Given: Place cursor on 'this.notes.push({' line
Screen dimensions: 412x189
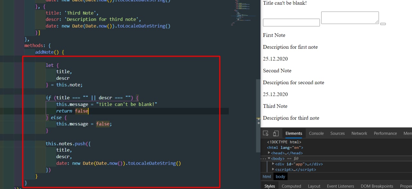Looking at the screenshot, I should coord(68,144).
